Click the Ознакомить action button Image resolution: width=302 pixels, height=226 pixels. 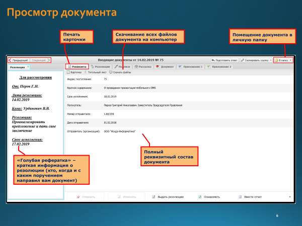coord(209,197)
